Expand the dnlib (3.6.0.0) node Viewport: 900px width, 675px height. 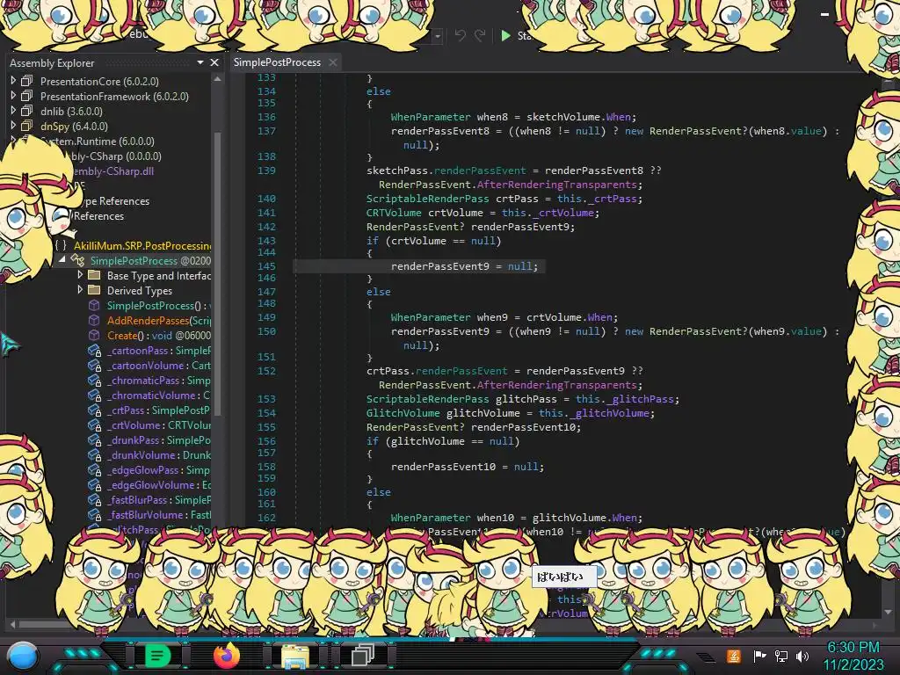click(x=13, y=111)
